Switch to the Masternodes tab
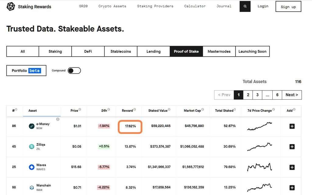Viewport: 312px width, 195px height. coord(219,51)
